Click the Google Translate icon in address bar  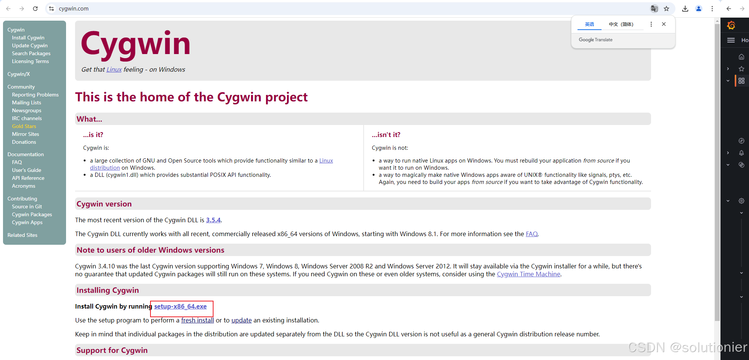654,9
